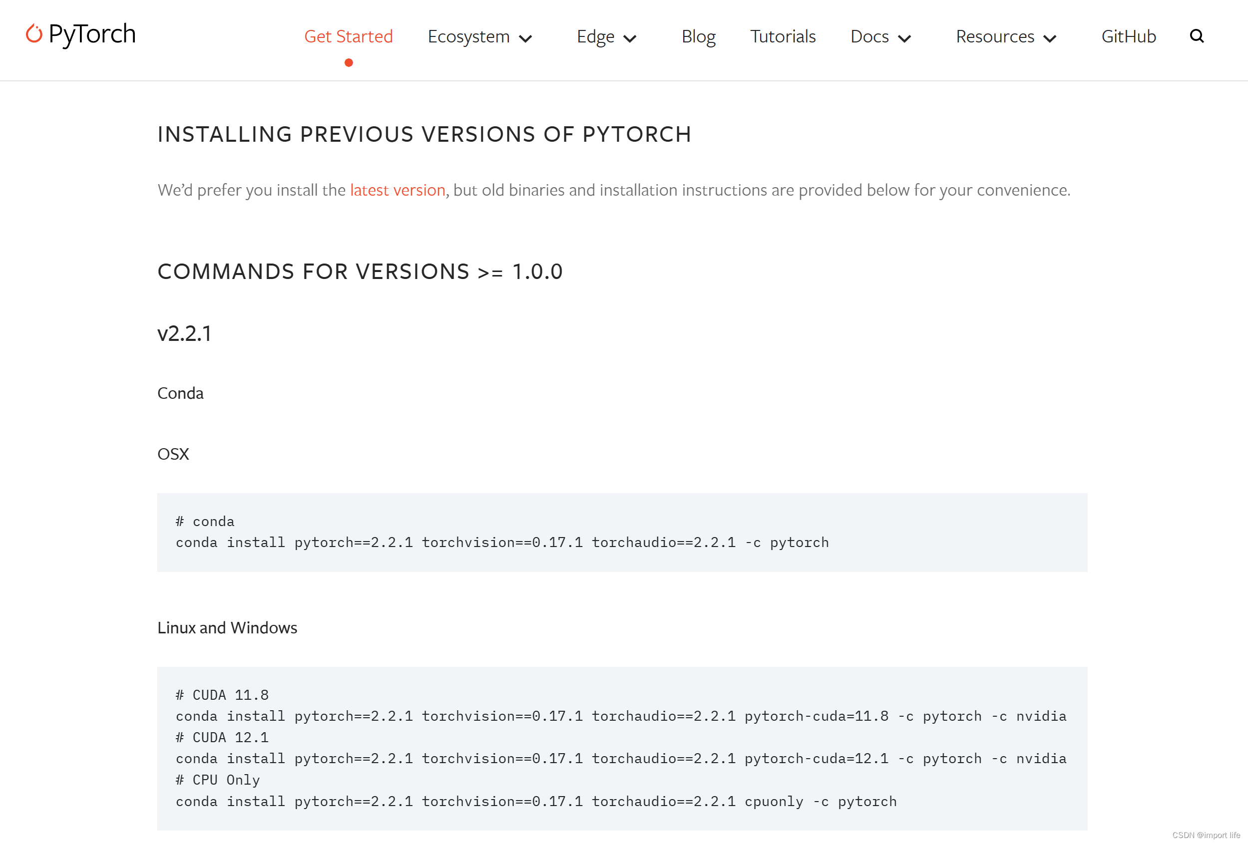The height and width of the screenshot is (844, 1248).
Task: Open the Docs dropdown chevron
Action: point(904,38)
